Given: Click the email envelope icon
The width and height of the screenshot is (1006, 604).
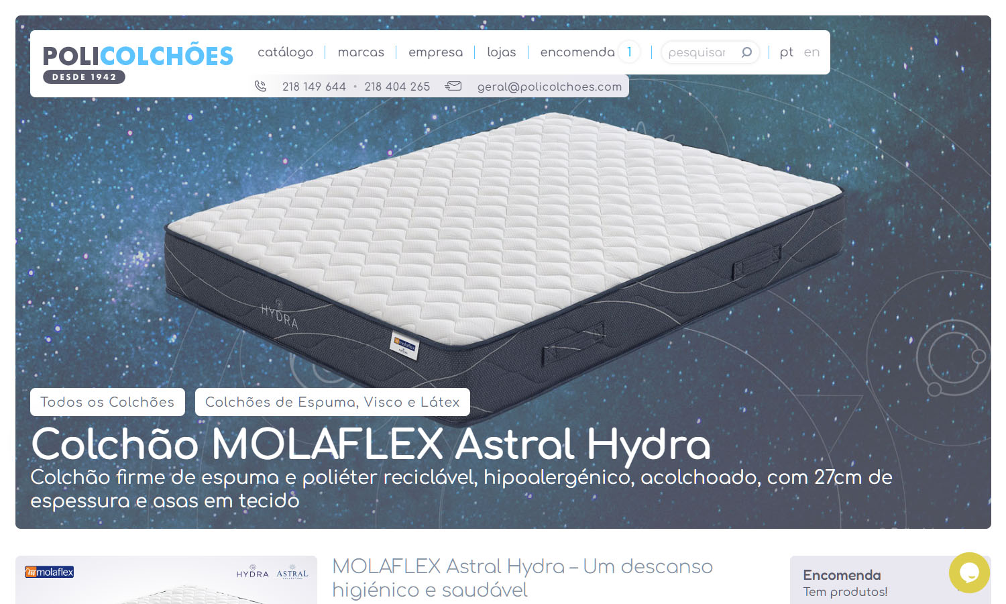Looking at the screenshot, I should 453,86.
